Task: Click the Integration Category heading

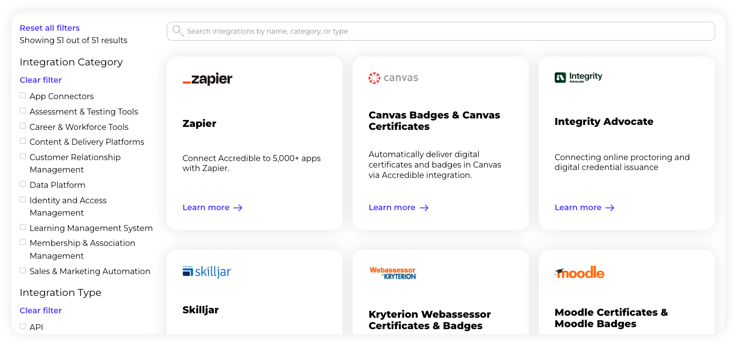Action: [x=71, y=62]
